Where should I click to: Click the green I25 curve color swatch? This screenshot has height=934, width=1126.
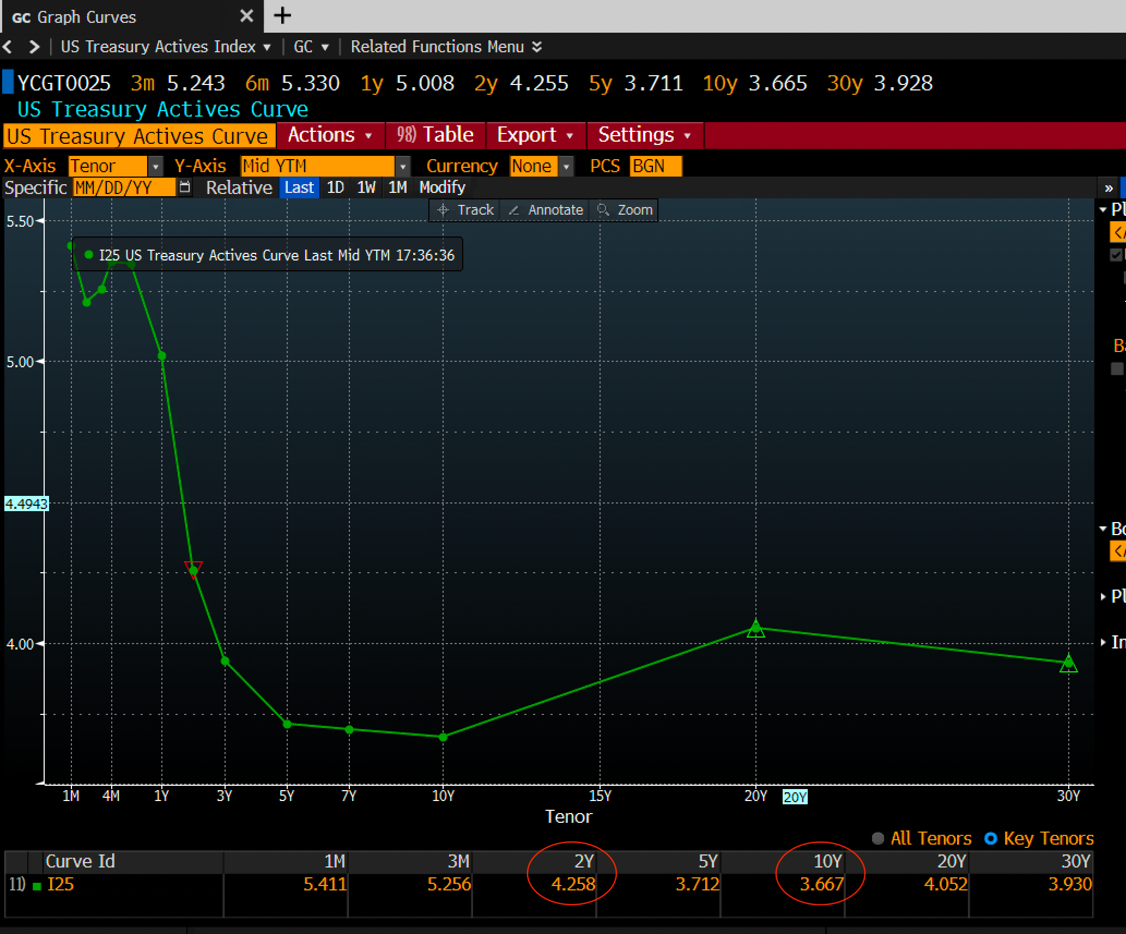coord(37,886)
